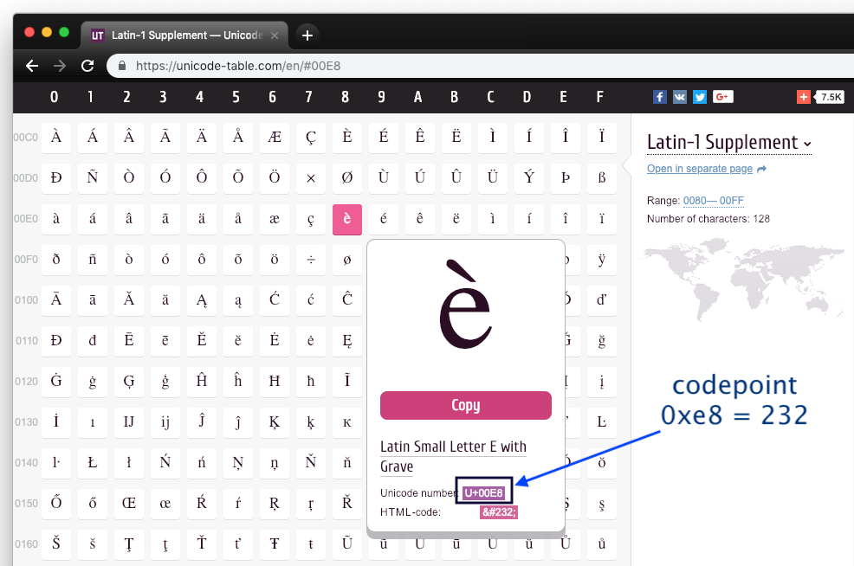
Task: Select the Æ character in row 00C0
Action: tap(275, 137)
